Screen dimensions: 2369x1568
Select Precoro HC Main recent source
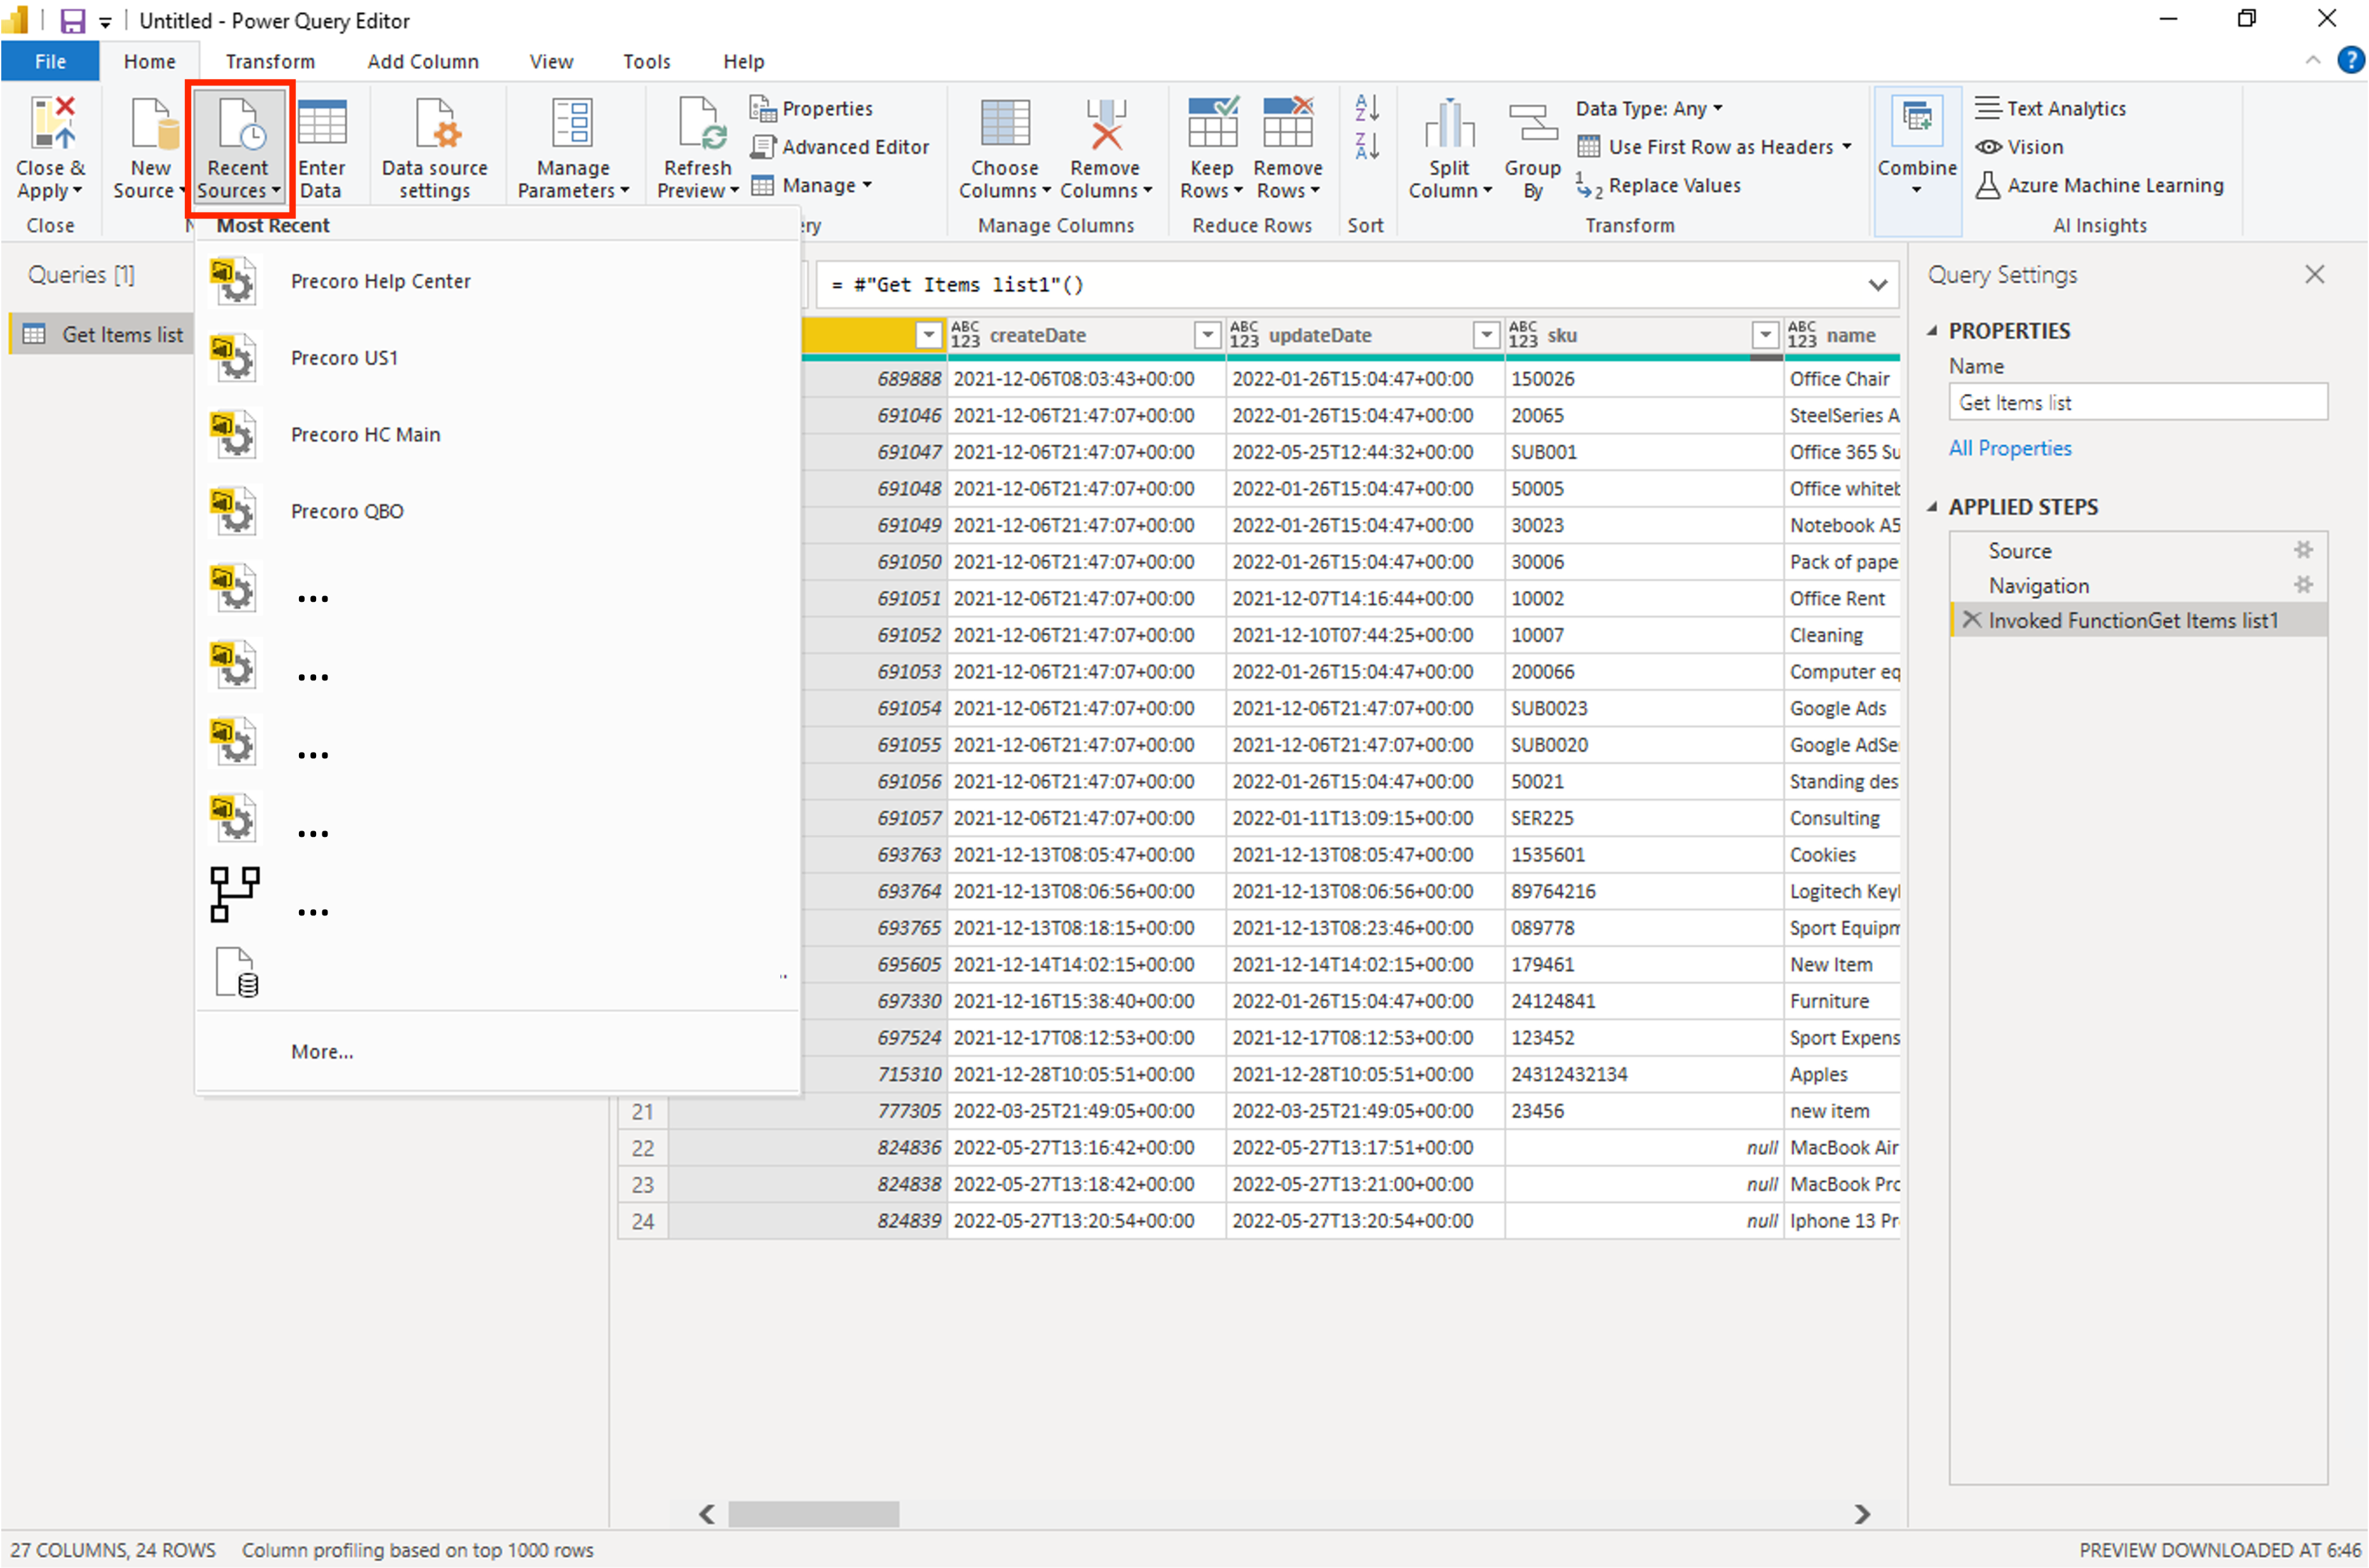pos(497,435)
